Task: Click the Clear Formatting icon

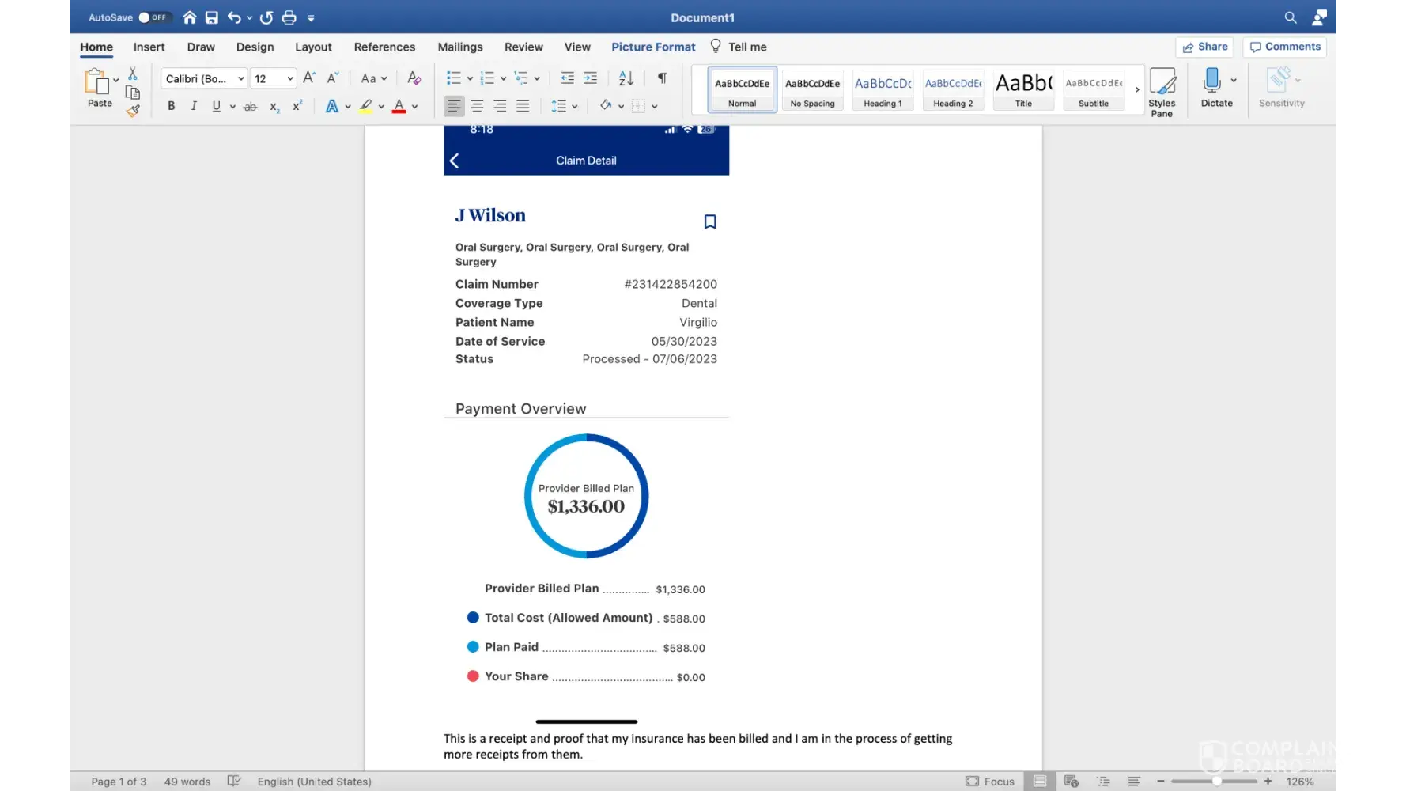Action: [414, 78]
